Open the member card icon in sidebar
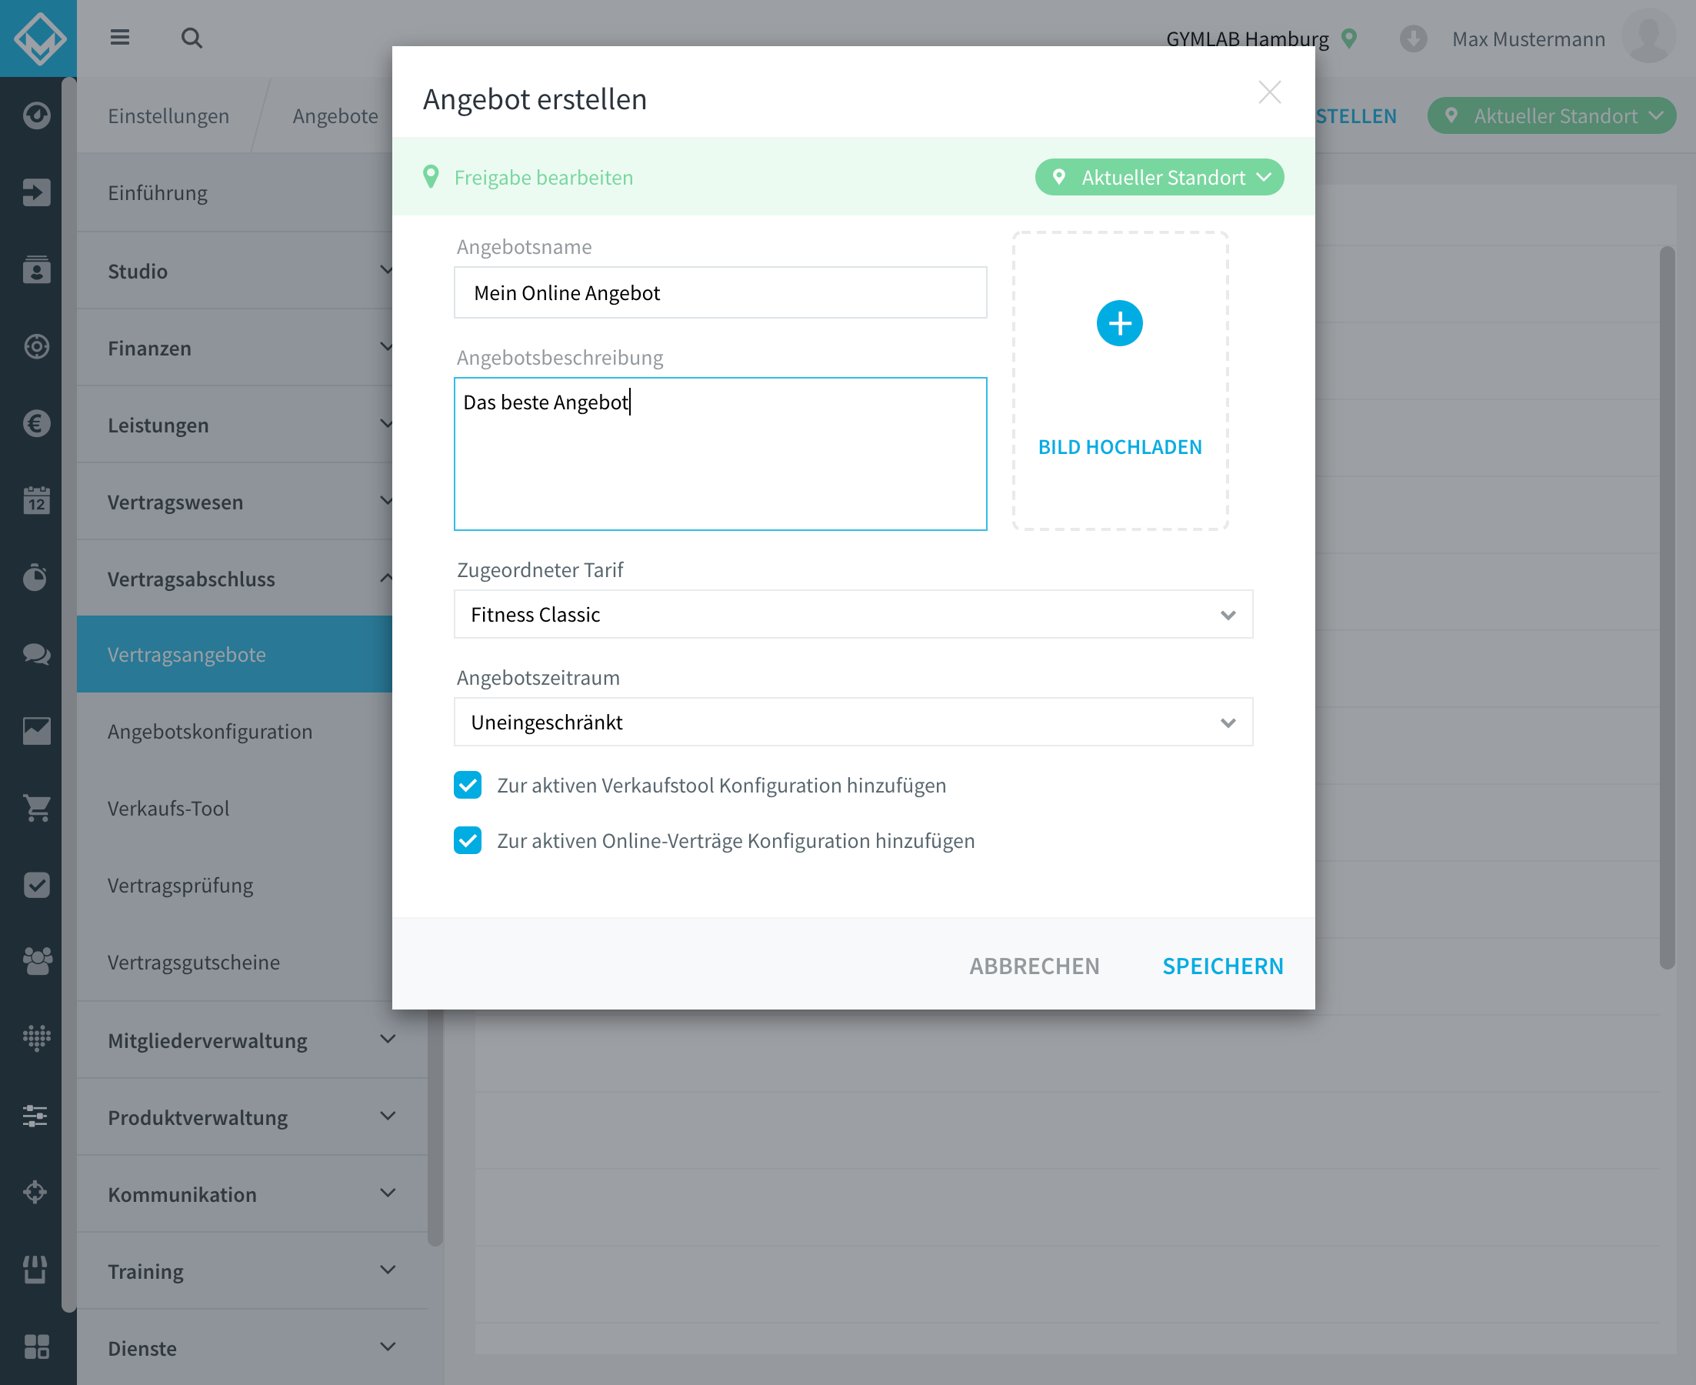1696x1385 pixels. tap(37, 269)
